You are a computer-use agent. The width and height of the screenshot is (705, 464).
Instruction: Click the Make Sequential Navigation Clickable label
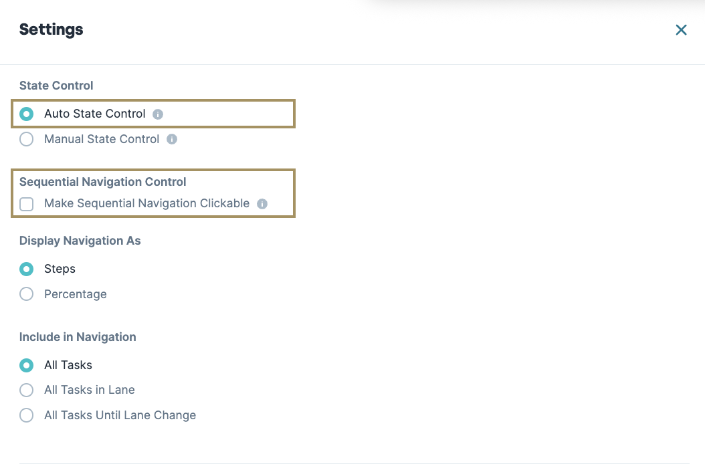click(146, 203)
